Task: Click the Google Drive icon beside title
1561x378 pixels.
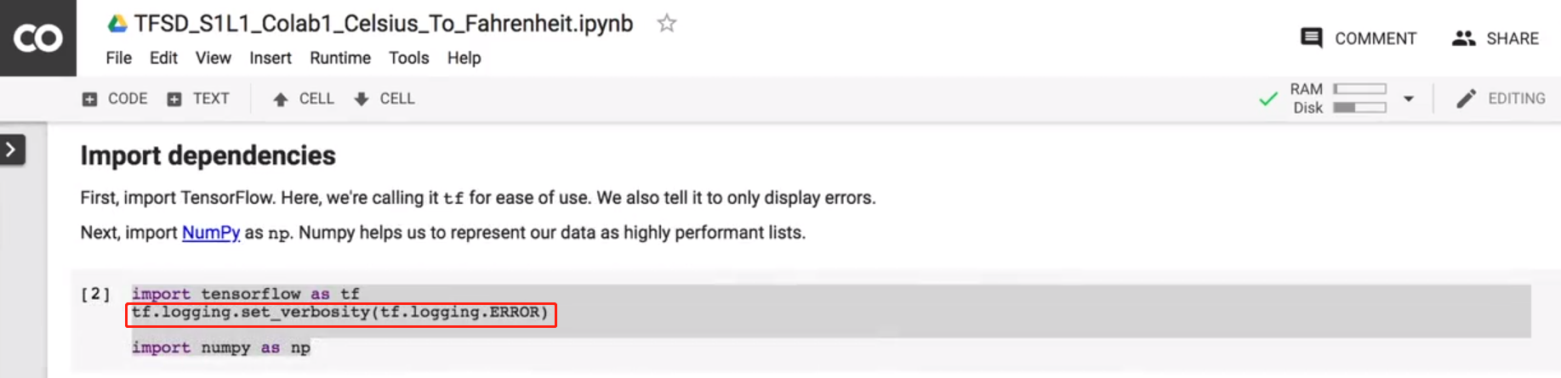Action: [x=117, y=24]
